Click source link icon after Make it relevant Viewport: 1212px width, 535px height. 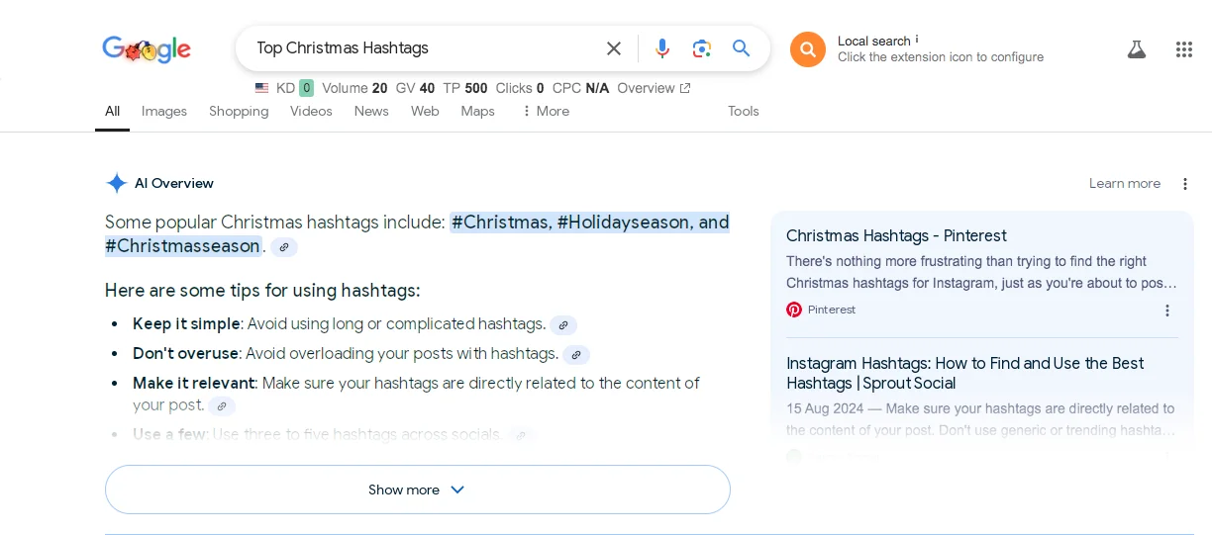pos(222,405)
